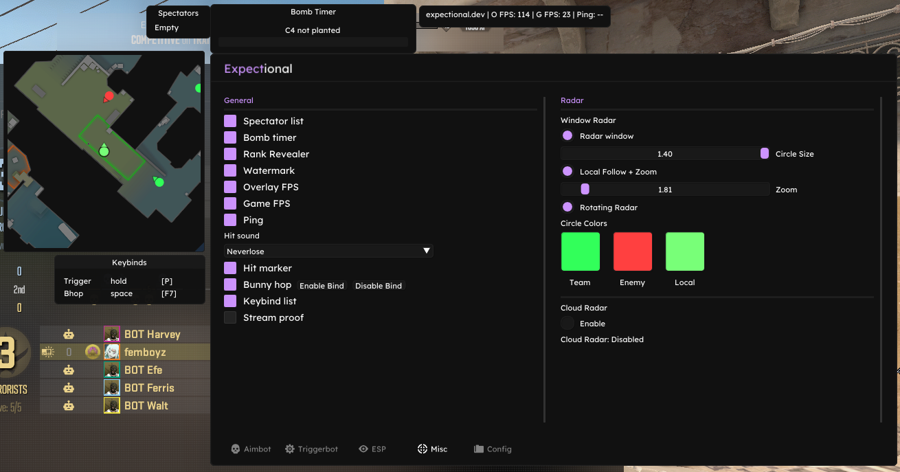Toggle the Rank Revealer checkbox
900x472 pixels.
(230, 154)
